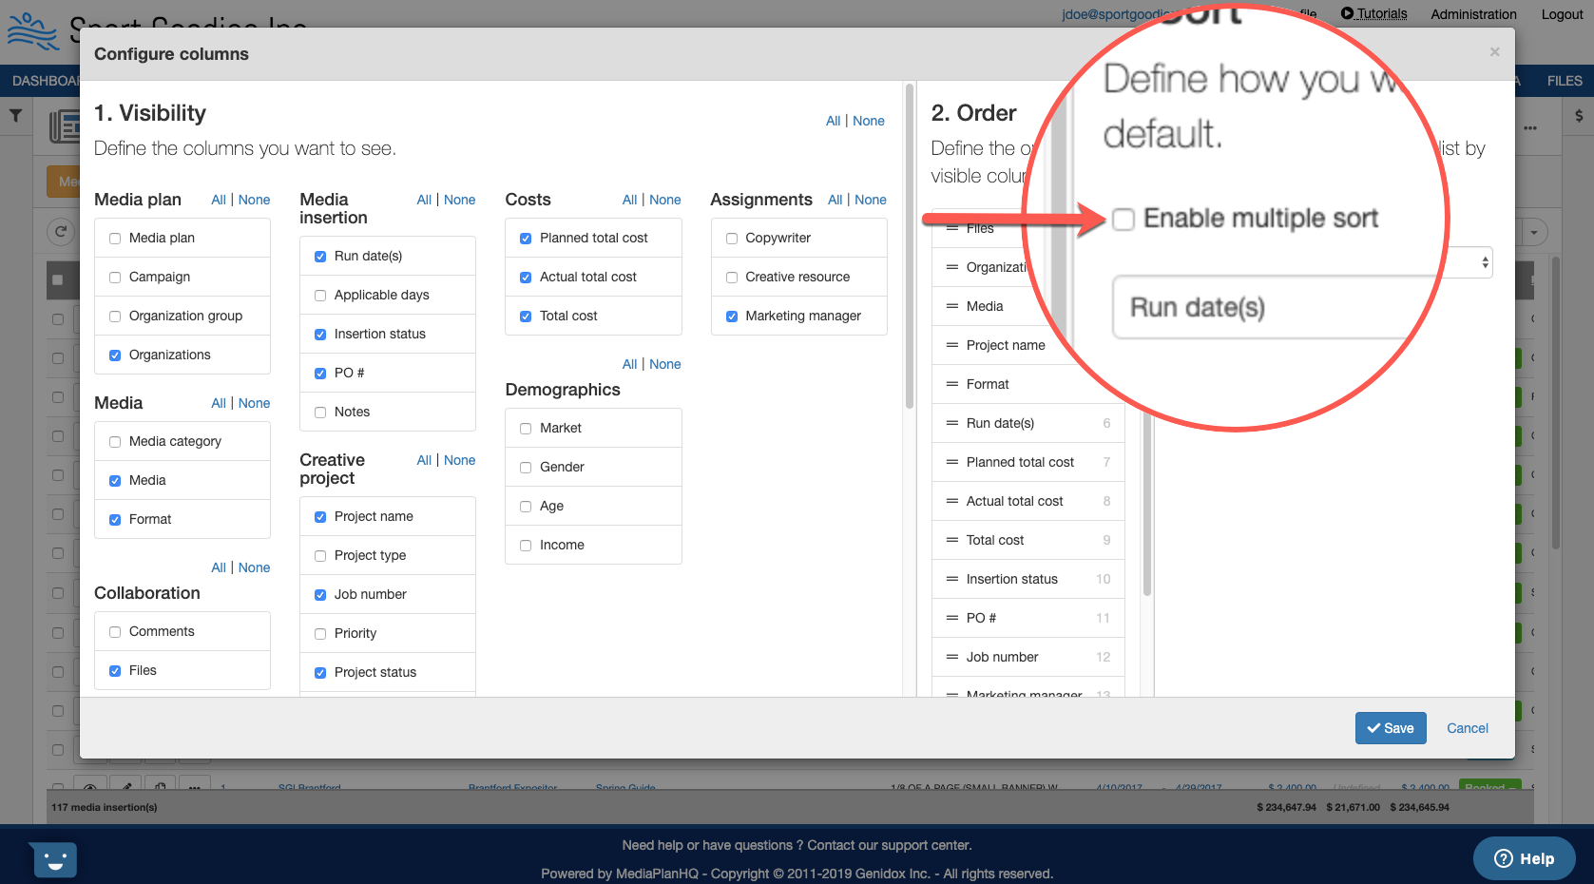Viewport: 1594px width, 884px height.
Task: Uncheck the Planned total cost checkbox
Action: click(526, 239)
